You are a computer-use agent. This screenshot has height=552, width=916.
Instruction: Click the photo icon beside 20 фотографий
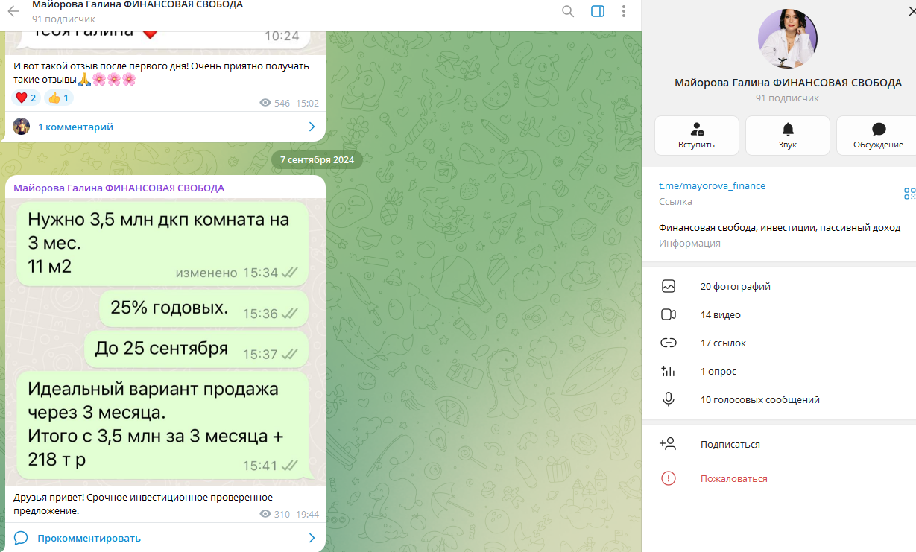(x=669, y=286)
